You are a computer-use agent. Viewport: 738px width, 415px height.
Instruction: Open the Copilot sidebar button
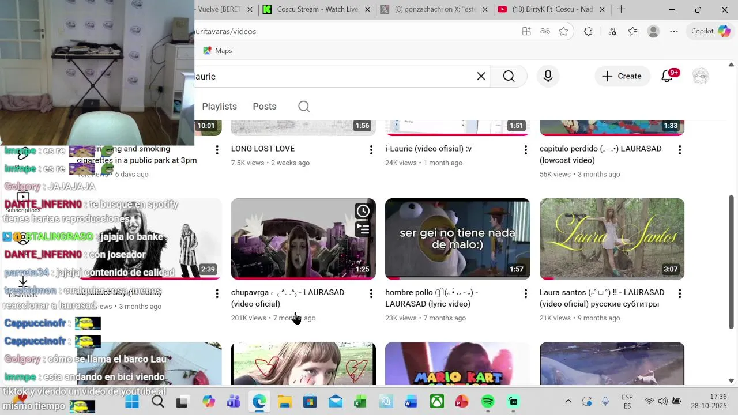(x=711, y=31)
